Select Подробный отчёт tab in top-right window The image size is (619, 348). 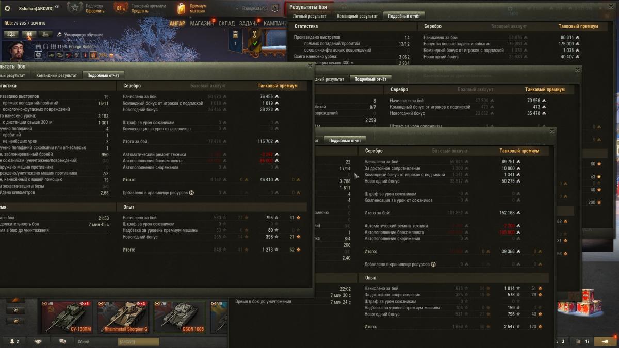tap(404, 16)
